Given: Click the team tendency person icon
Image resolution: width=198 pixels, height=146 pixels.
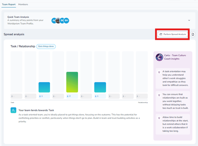Looking at the screenshot, I should pyautogui.click(x=13, y=110).
